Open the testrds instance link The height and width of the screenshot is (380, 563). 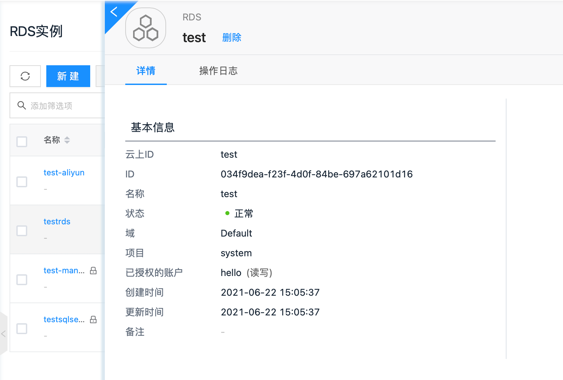coord(57,222)
